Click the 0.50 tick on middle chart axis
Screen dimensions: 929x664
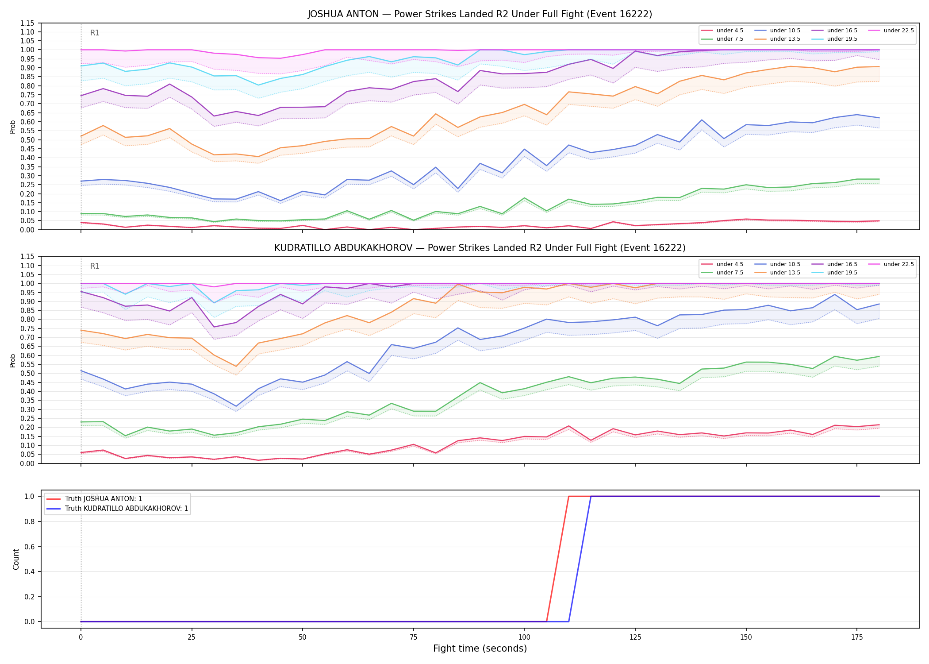click(x=28, y=373)
